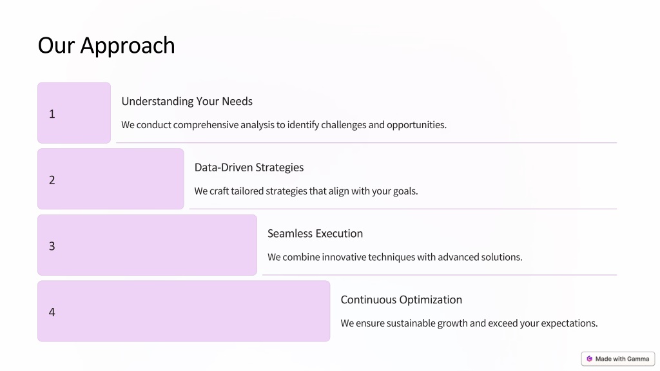The image size is (660, 371).
Task: Click the sustainable growth description text
Action: click(x=469, y=323)
